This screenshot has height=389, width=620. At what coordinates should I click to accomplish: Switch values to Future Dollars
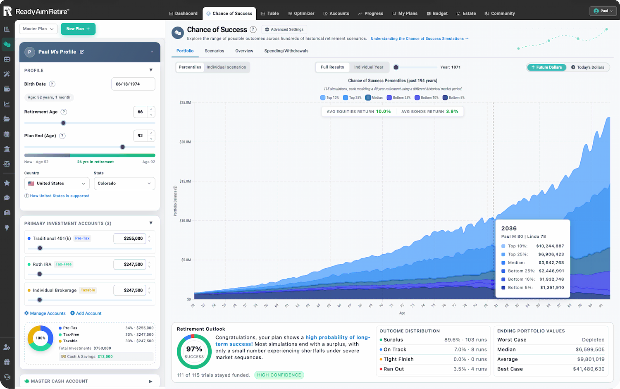pyautogui.click(x=546, y=67)
